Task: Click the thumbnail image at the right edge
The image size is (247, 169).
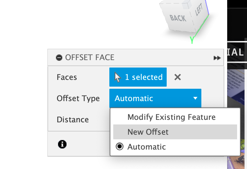Action: 237,119
